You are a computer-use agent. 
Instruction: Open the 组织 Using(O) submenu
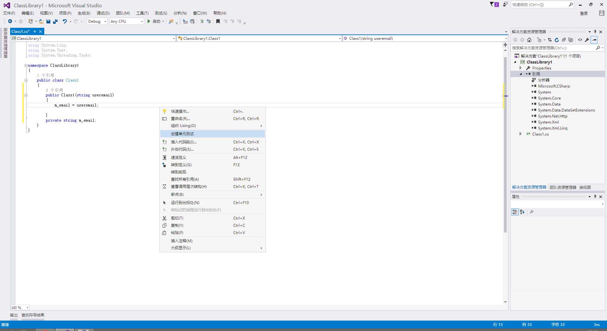pos(212,126)
